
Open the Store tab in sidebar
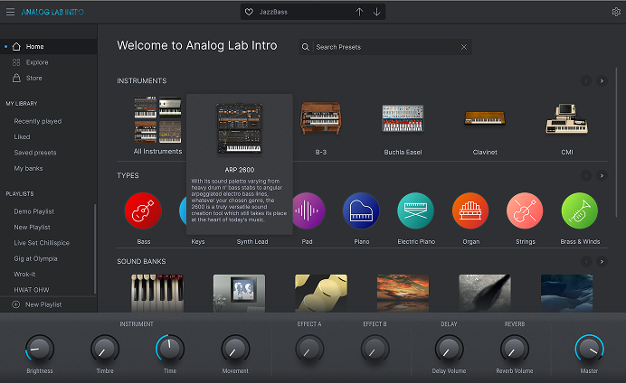pos(35,79)
